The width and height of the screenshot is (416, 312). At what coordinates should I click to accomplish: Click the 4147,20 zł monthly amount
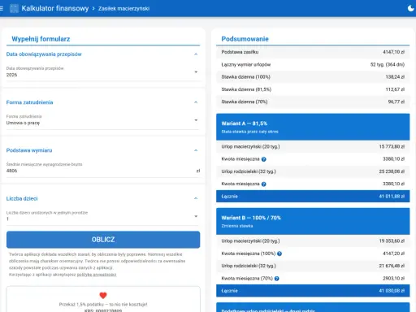[393, 253]
